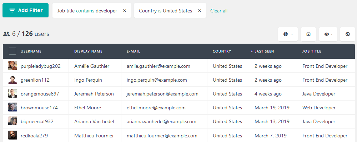Sort by the Username column header
This screenshot has height=142, width=357.
click(31, 51)
